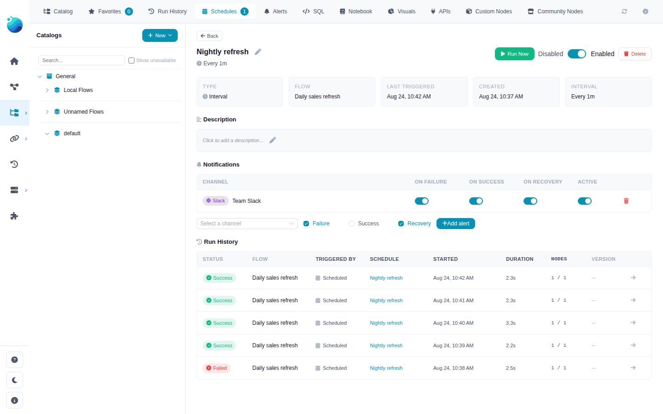Open the catalog tree sidebar icon
663x414 pixels.
tap(14, 113)
